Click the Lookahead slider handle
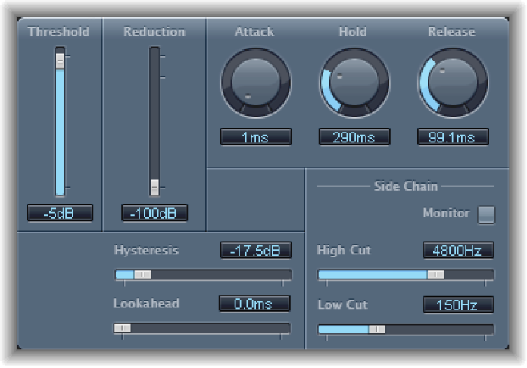527x368 pixels. (123, 328)
